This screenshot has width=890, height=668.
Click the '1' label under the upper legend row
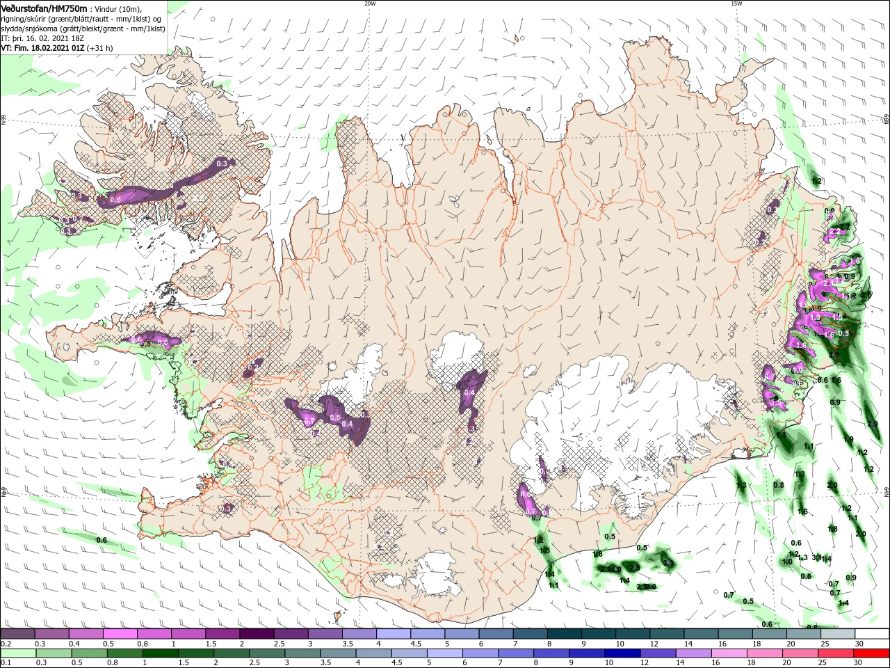(174, 644)
